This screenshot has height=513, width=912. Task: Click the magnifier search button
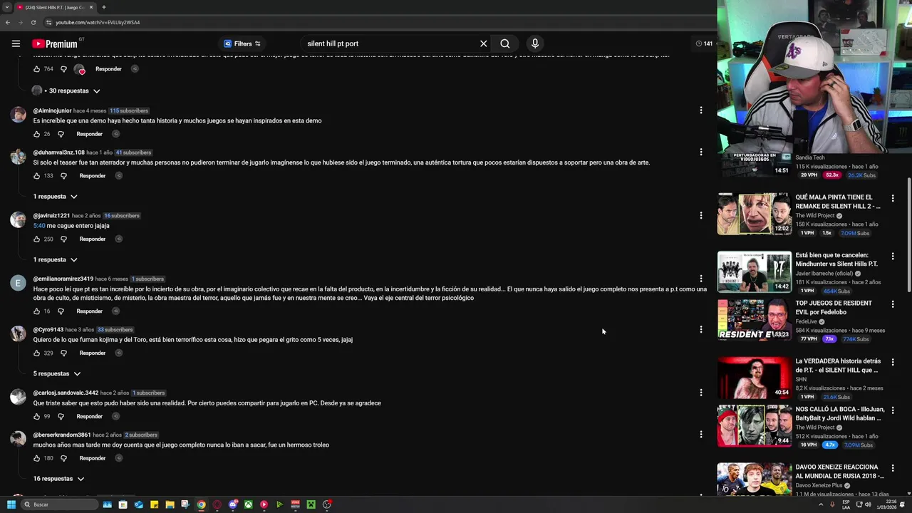504,43
